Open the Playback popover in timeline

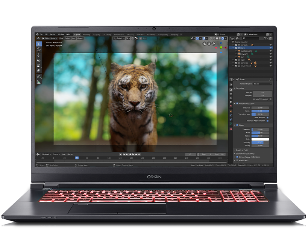[x=47, y=155]
